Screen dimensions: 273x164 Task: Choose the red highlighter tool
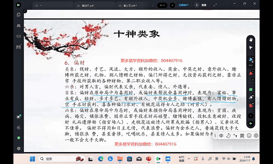tap(251, 73)
